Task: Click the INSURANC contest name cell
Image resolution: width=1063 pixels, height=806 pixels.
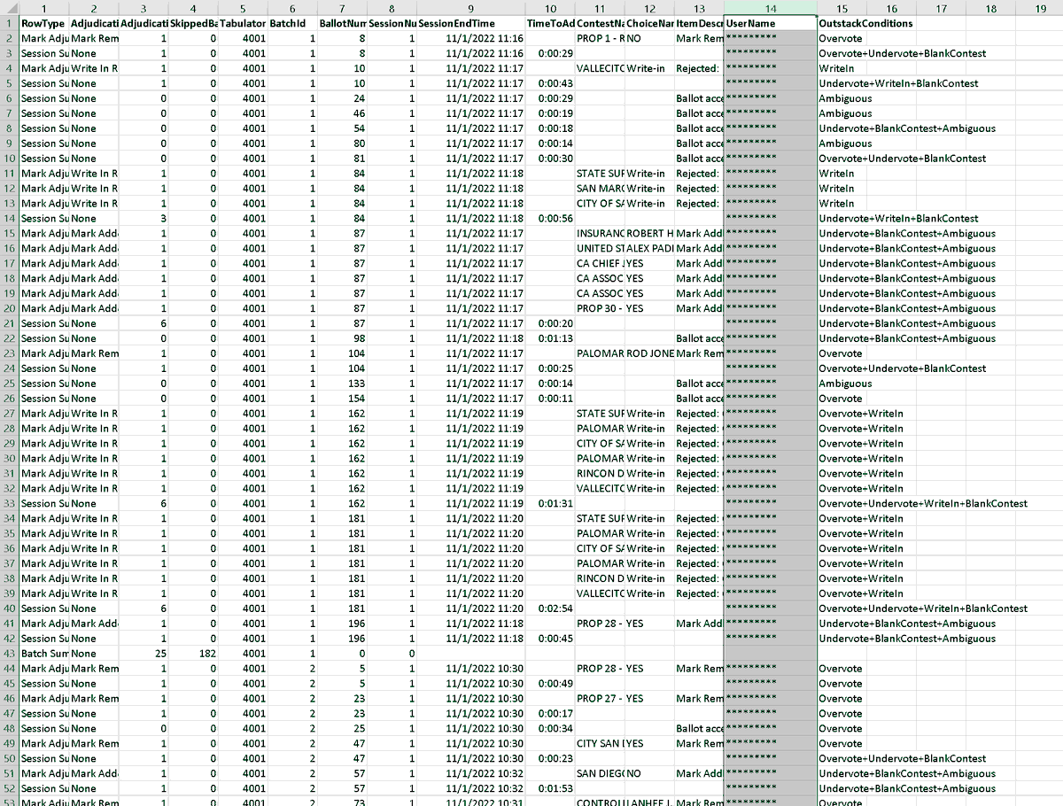Action: pyautogui.click(x=600, y=234)
